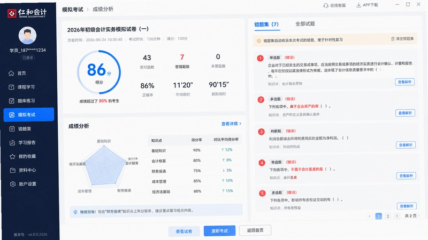
Task: Click 模拟考试 breadcrumb link
Action: click(73, 10)
